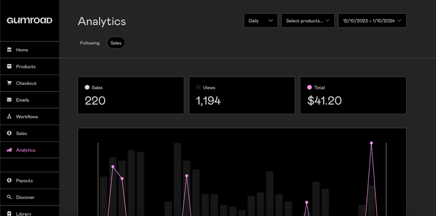Viewport: 436px width, 216px height.
Task: Click the Library bookmark icon
Action: [9, 213]
